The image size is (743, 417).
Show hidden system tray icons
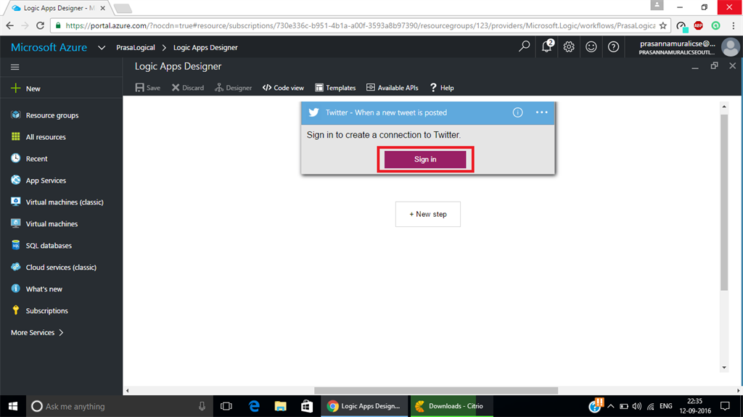pos(611,406)
